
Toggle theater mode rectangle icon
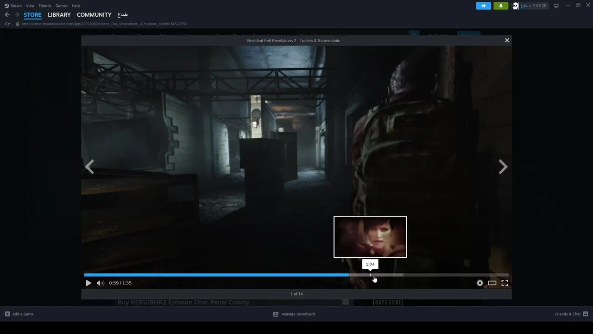(x=492, y=283)
